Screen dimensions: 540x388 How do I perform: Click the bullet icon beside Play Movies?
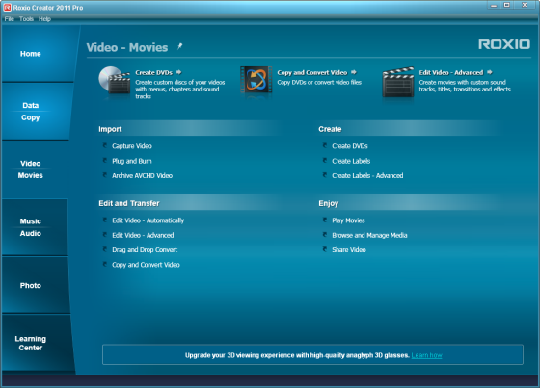[325, 220]
